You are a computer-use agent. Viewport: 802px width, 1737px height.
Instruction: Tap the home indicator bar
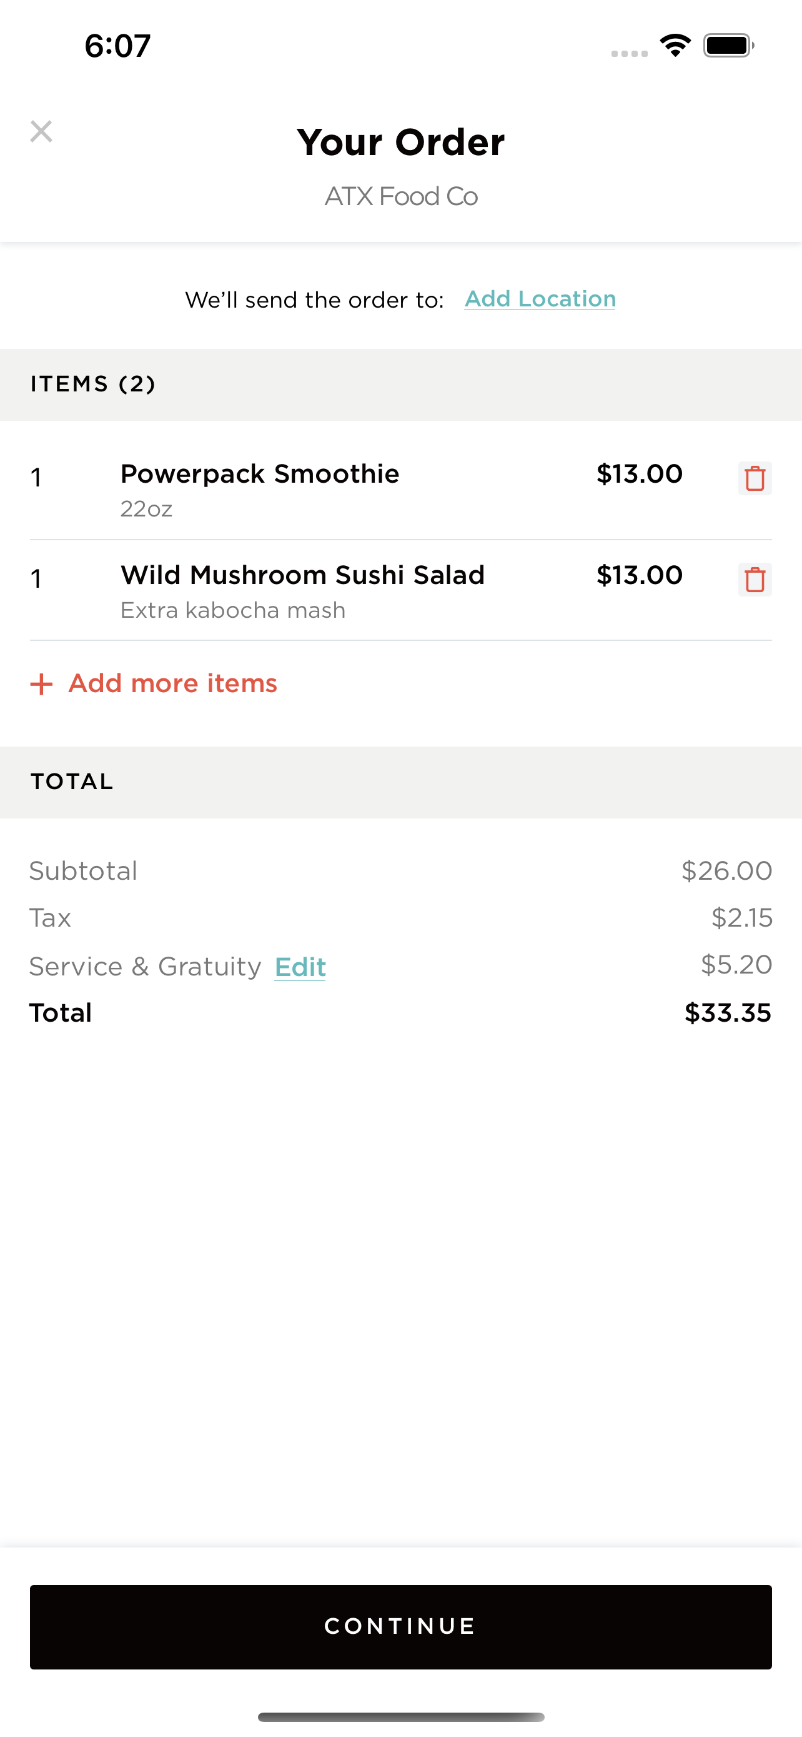400,1717
